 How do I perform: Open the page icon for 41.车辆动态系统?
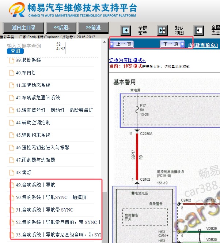pyautogui.click(x=12, y=85)
